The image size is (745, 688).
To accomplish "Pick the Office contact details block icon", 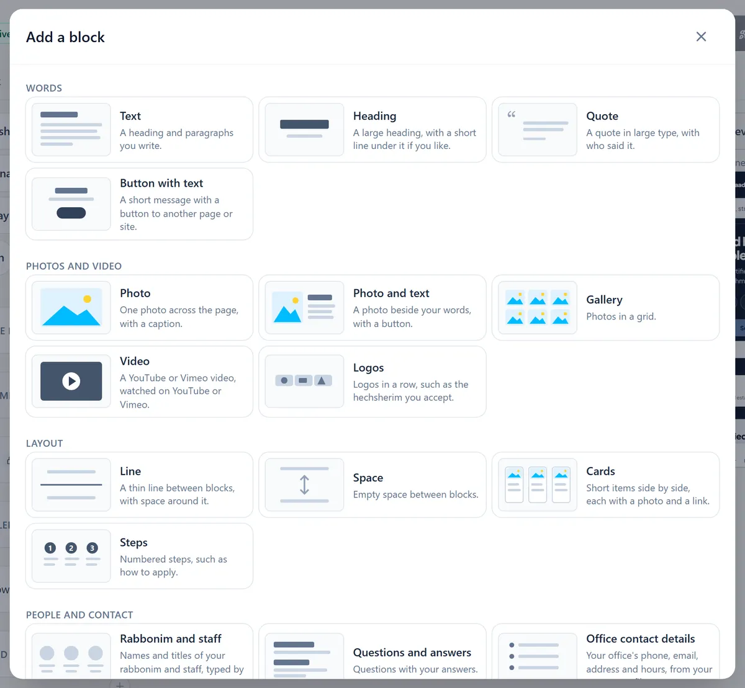I will point(538,656).
